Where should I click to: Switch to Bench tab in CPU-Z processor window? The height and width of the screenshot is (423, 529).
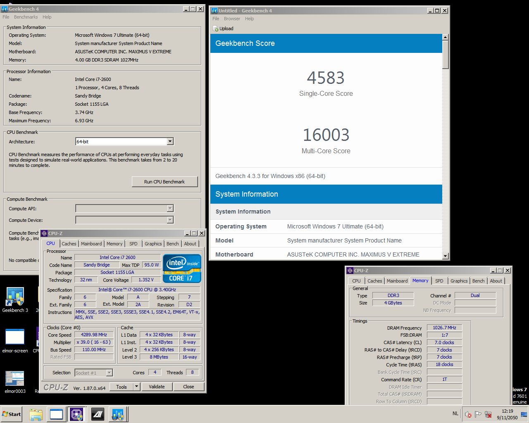[173, 244]
